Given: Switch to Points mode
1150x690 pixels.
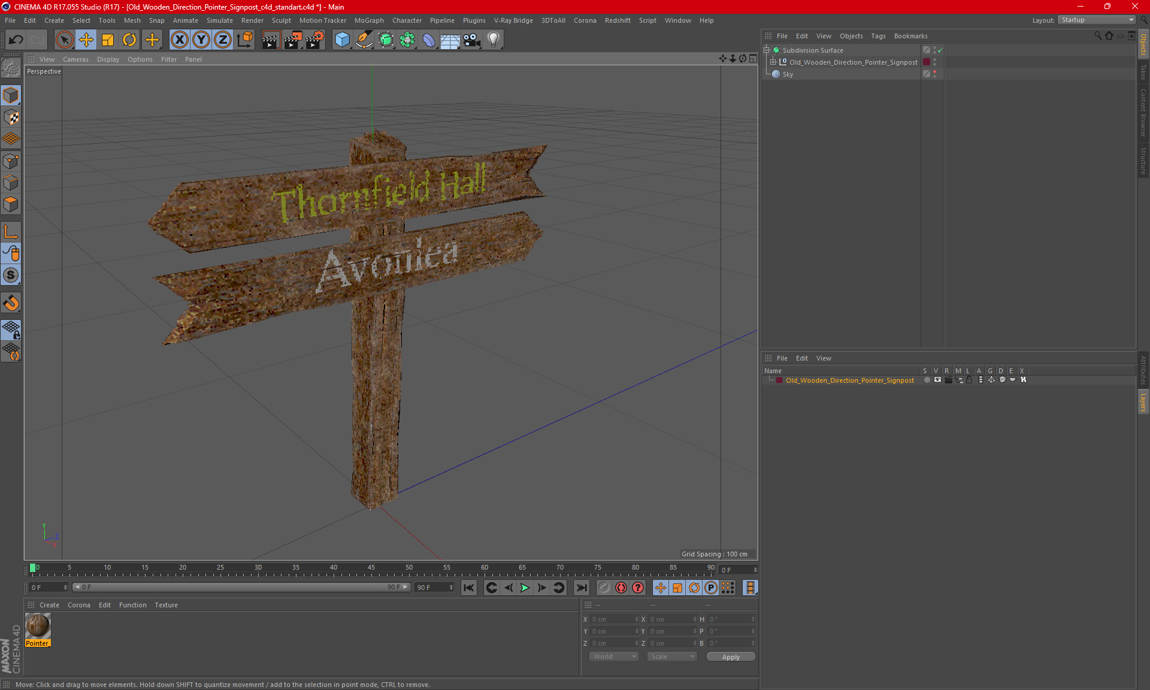Looking at the screenshot, I should [11, 161].
